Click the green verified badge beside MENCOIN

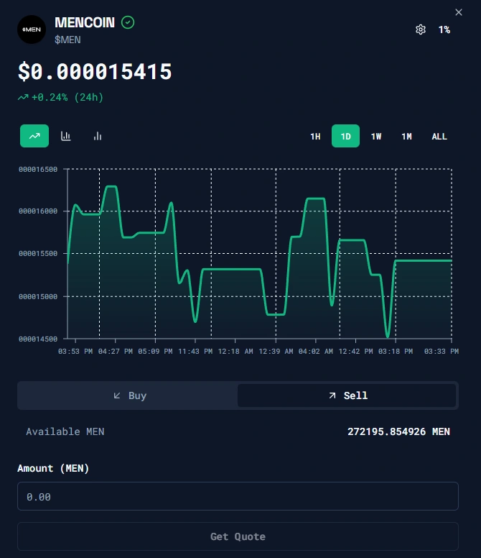coord(128,22)
